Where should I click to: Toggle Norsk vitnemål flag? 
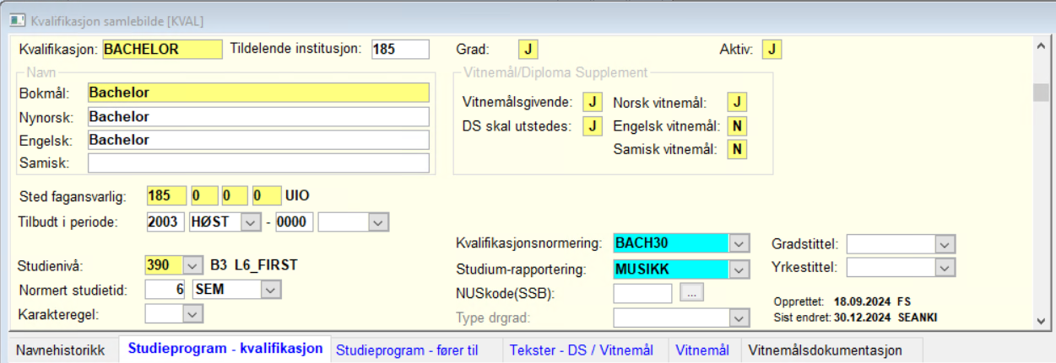coord(739,103)
